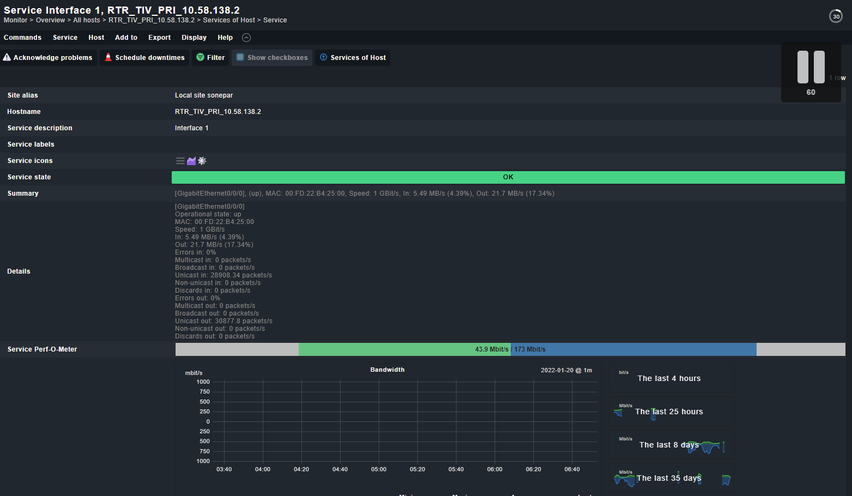The image size is (852, 496).
Task: Collapse the menu bar using the chevron
Action: click(x=246, y=38)
